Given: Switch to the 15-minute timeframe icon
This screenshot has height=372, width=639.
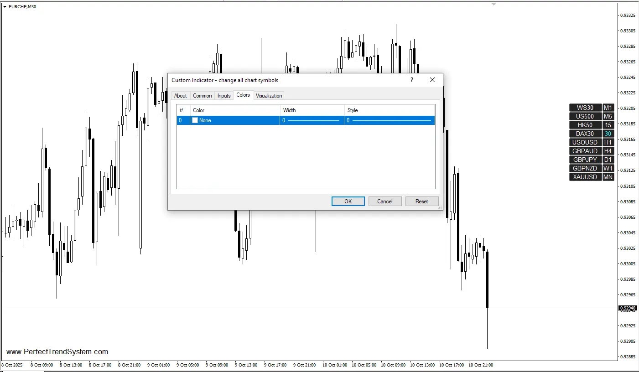Looking at the screenshot, I should coord(608,125).
